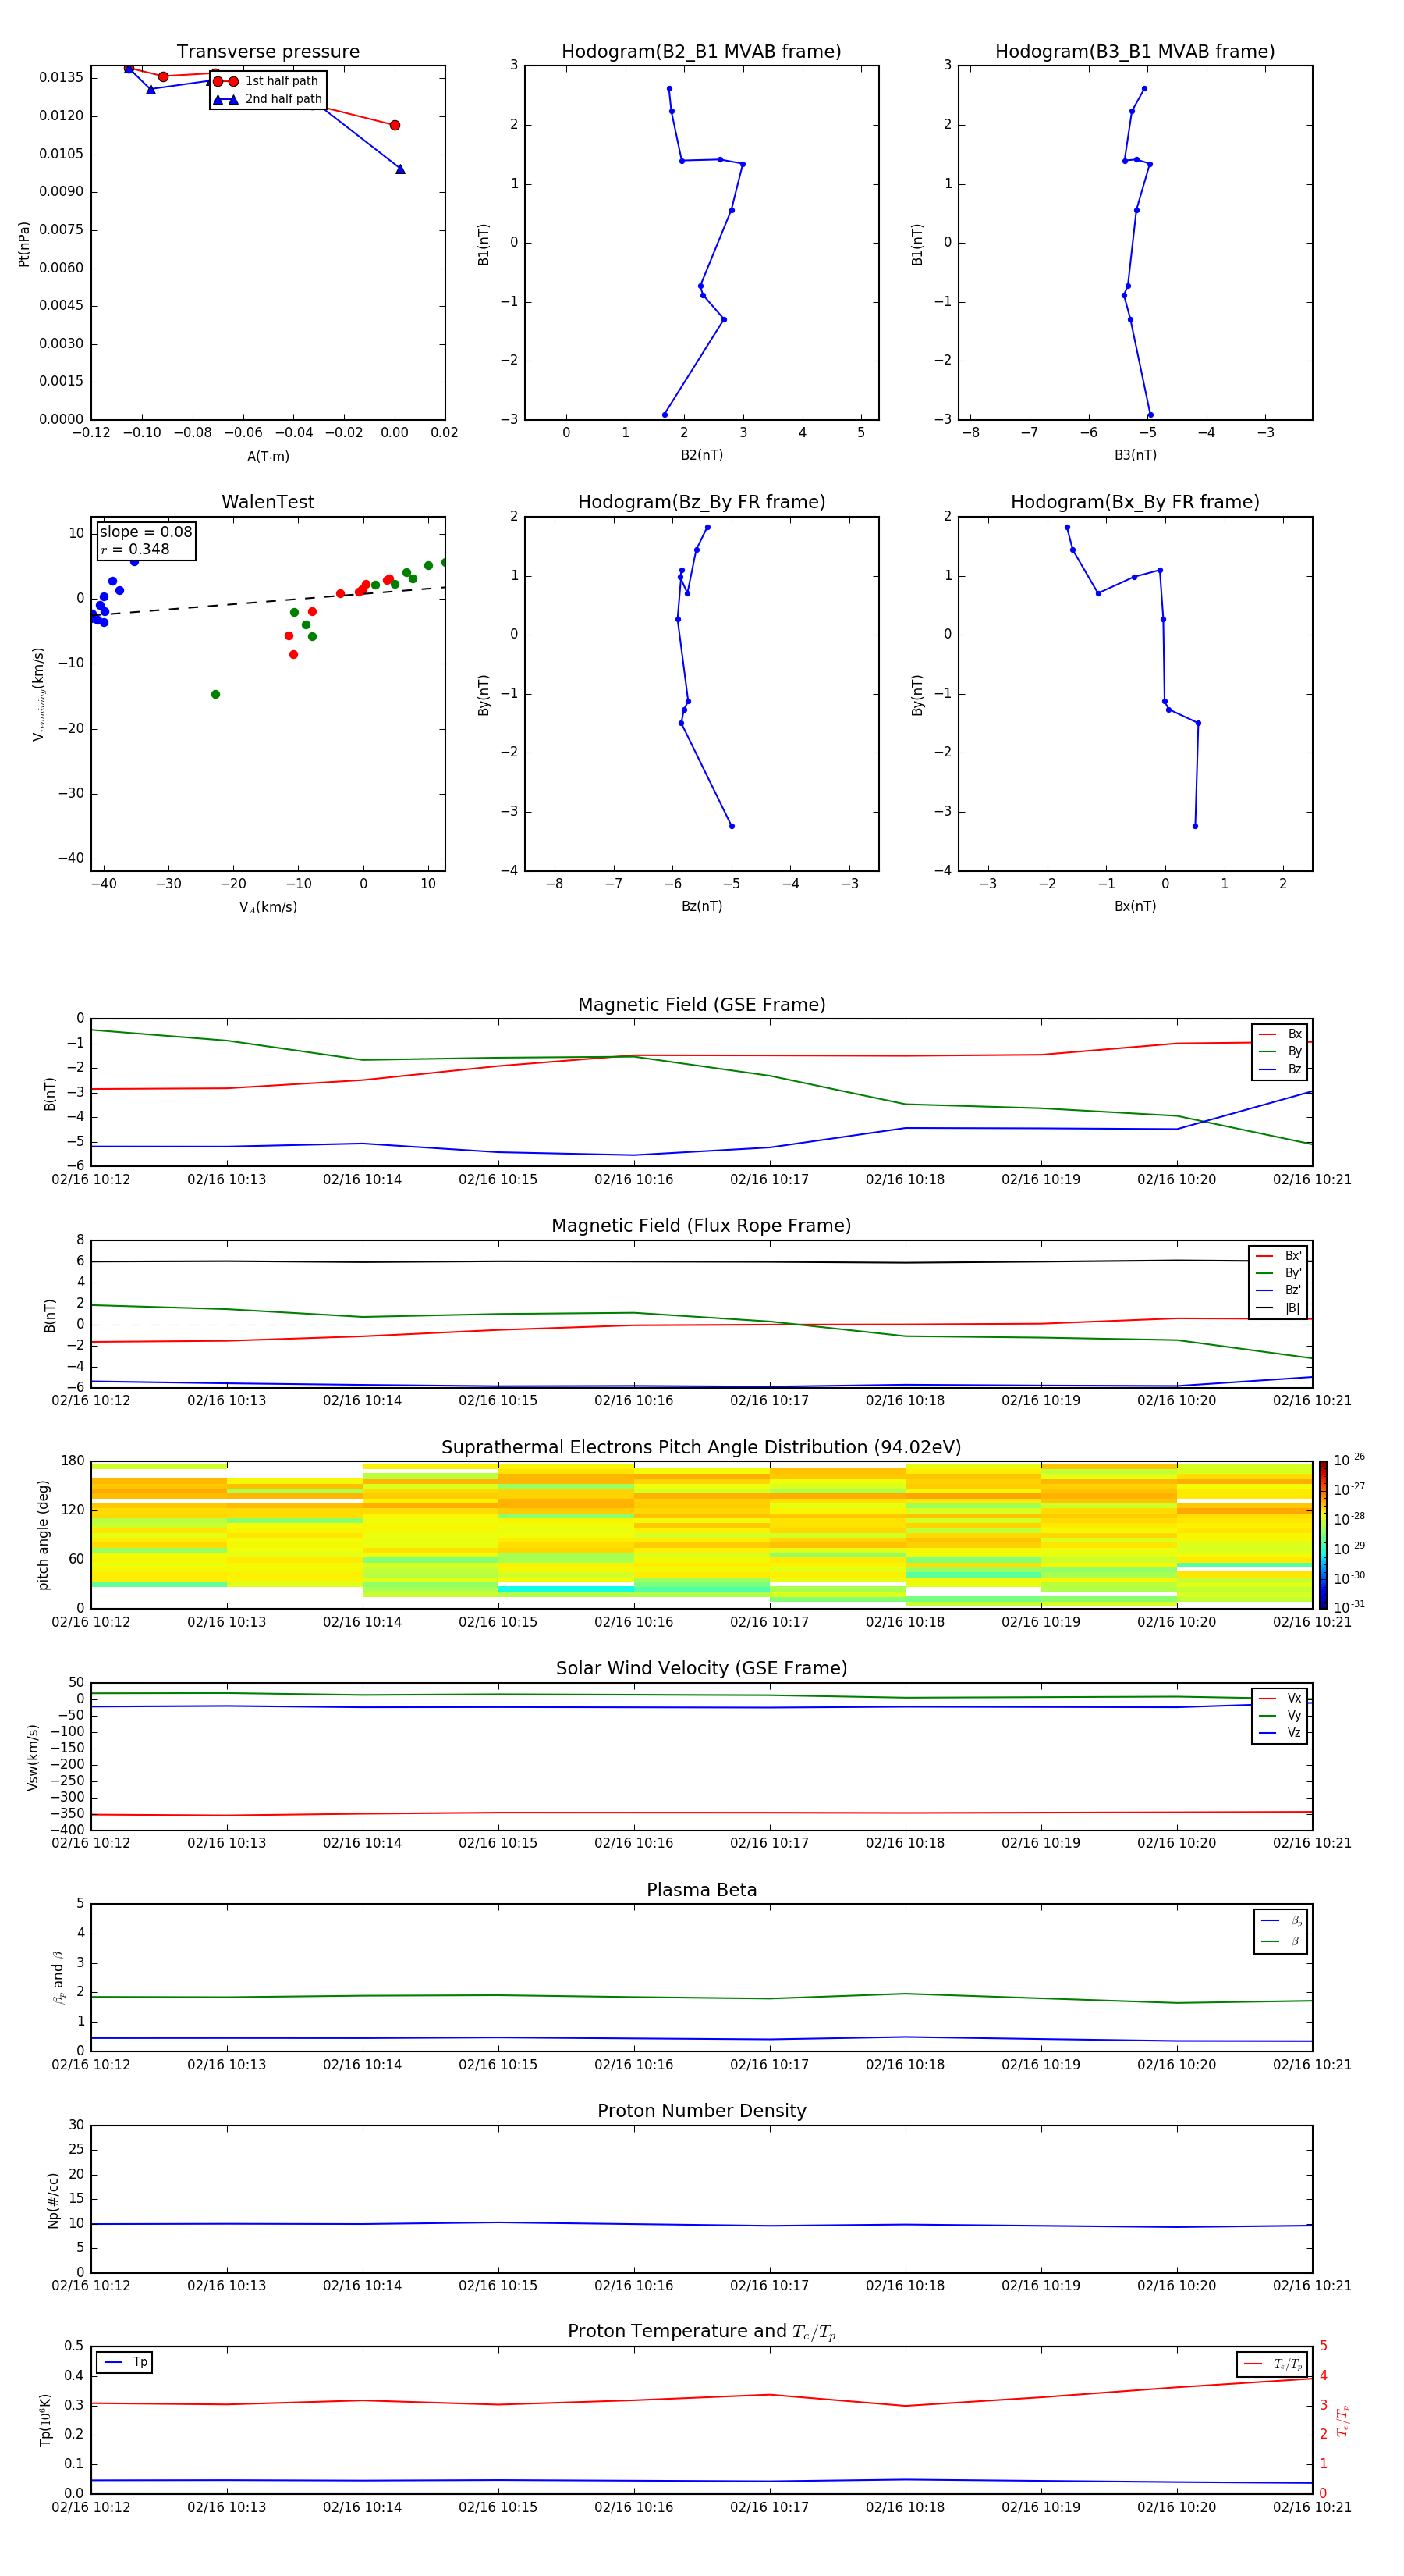Click 'Solar Wind Velocity (GSE Frame)' title
The image size is (1404, 2576).
pos(701,1669)
